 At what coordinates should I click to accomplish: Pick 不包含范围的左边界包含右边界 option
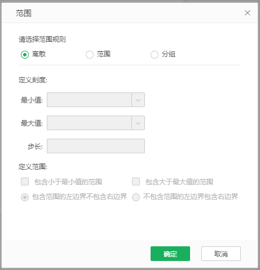click(136, 197)
